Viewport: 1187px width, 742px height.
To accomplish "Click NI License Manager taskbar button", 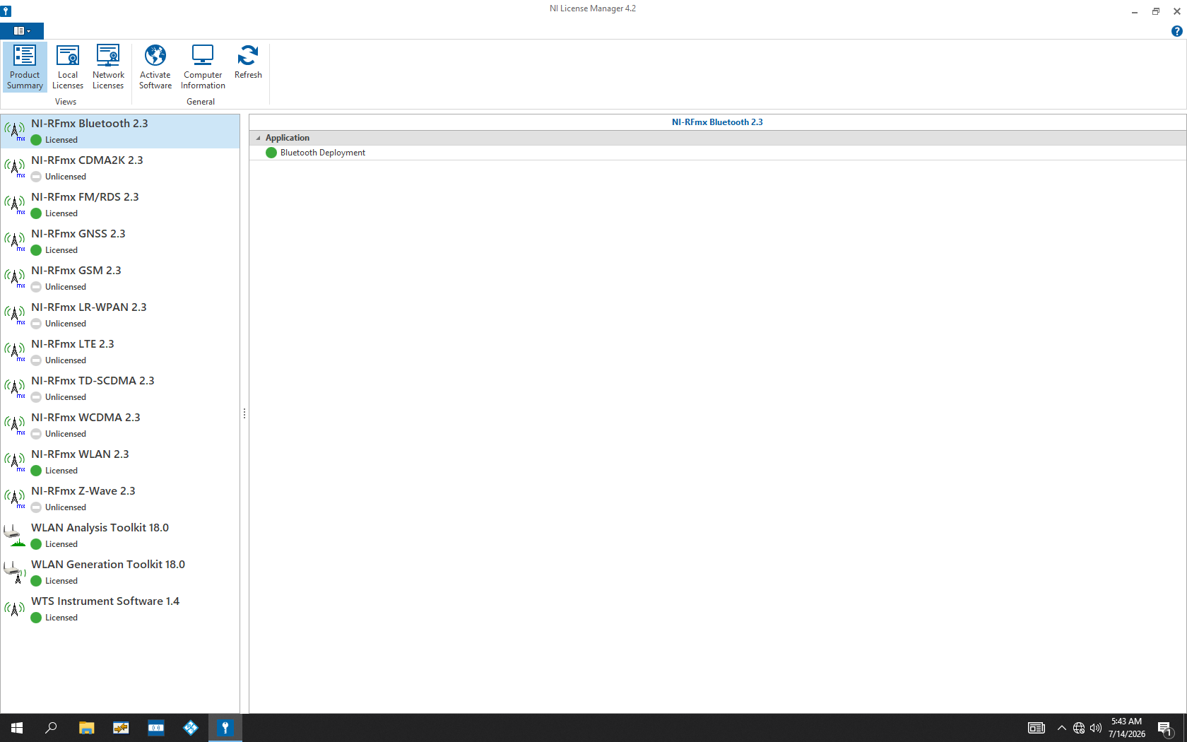I will 225,728.
